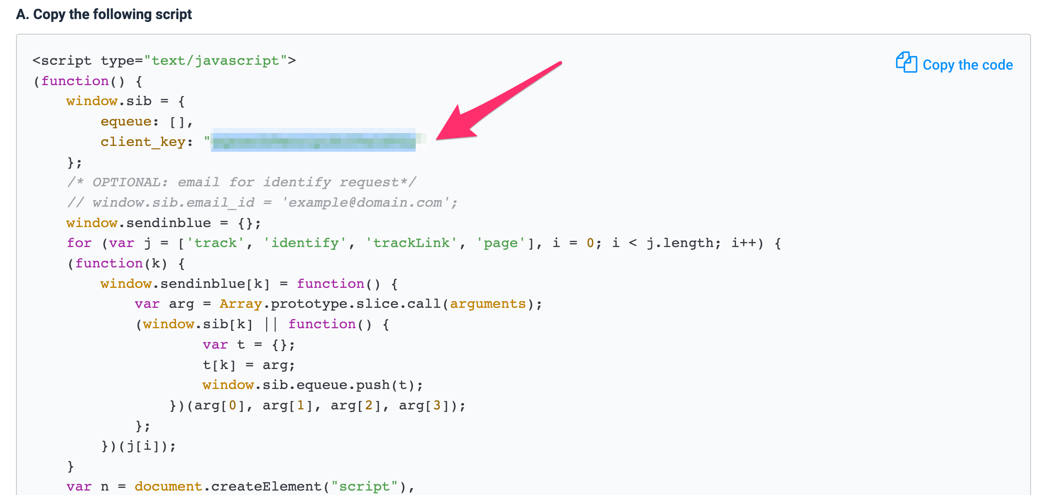Image resolution: width=1039 pixels, height=495 pixels.
Task: Click the OPTIONAL email comment line
Action: [241, 182]
